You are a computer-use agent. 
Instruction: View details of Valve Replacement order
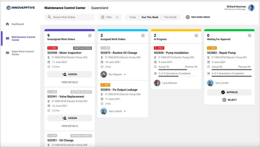coord(70,126)
